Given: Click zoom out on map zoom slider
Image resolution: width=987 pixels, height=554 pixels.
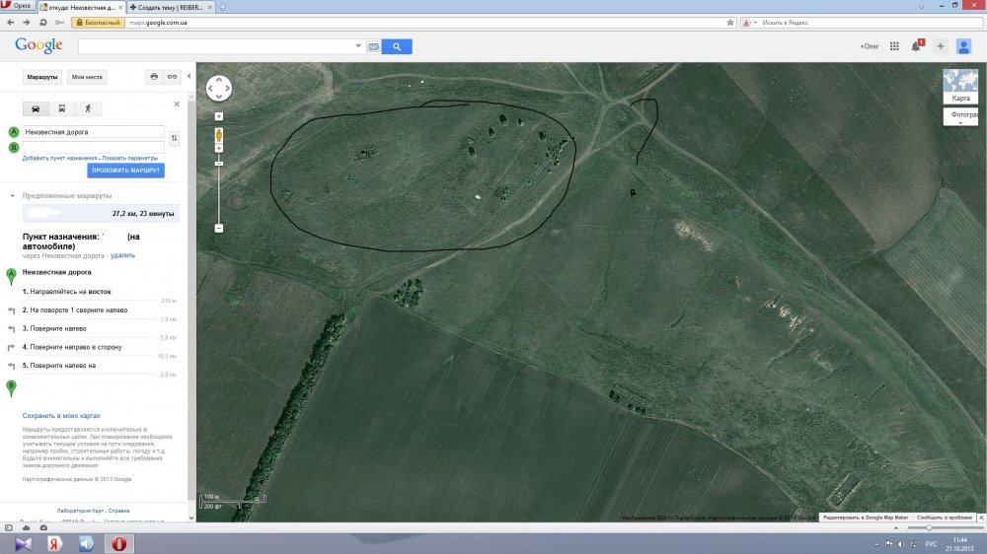Looking at the screenshot, I should [x=219, y=228].
